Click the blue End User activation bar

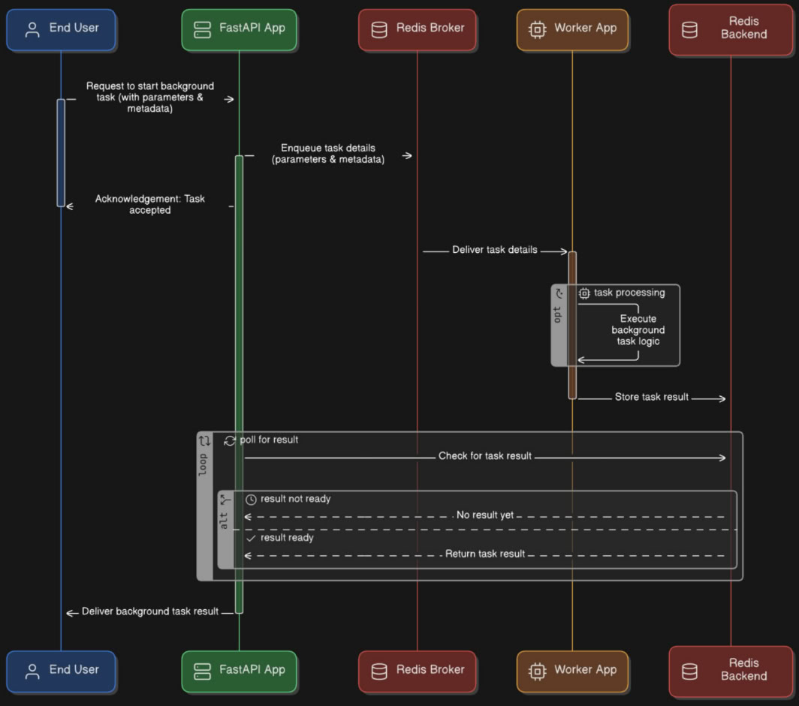point(61,153)
